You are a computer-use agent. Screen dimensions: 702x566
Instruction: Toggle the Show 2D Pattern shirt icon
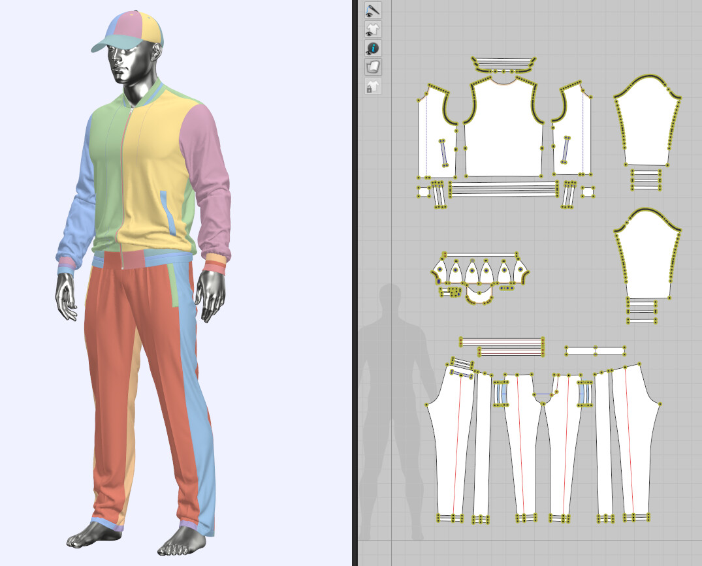373,29
